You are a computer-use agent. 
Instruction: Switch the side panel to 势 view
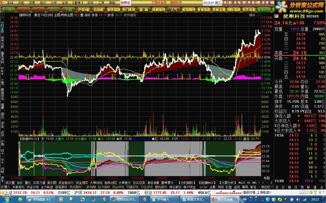[302, 187]
